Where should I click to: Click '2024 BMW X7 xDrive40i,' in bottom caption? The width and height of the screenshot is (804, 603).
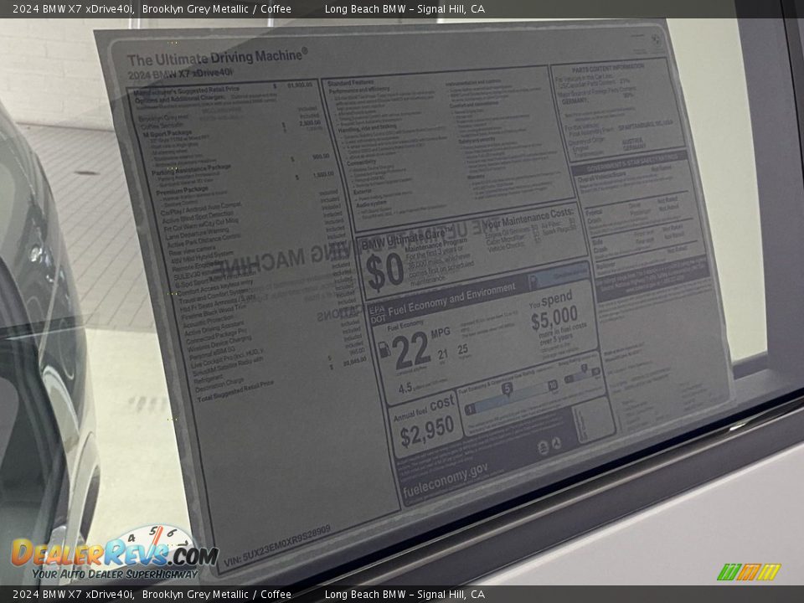(74, 595)
